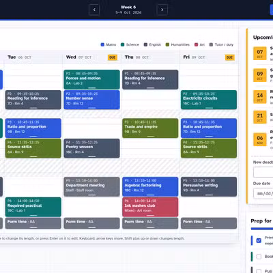The height and width of the screenshot is (273, 273).
Task: Open Wednesday Number sense lesson card
Action: coord(91,100)
